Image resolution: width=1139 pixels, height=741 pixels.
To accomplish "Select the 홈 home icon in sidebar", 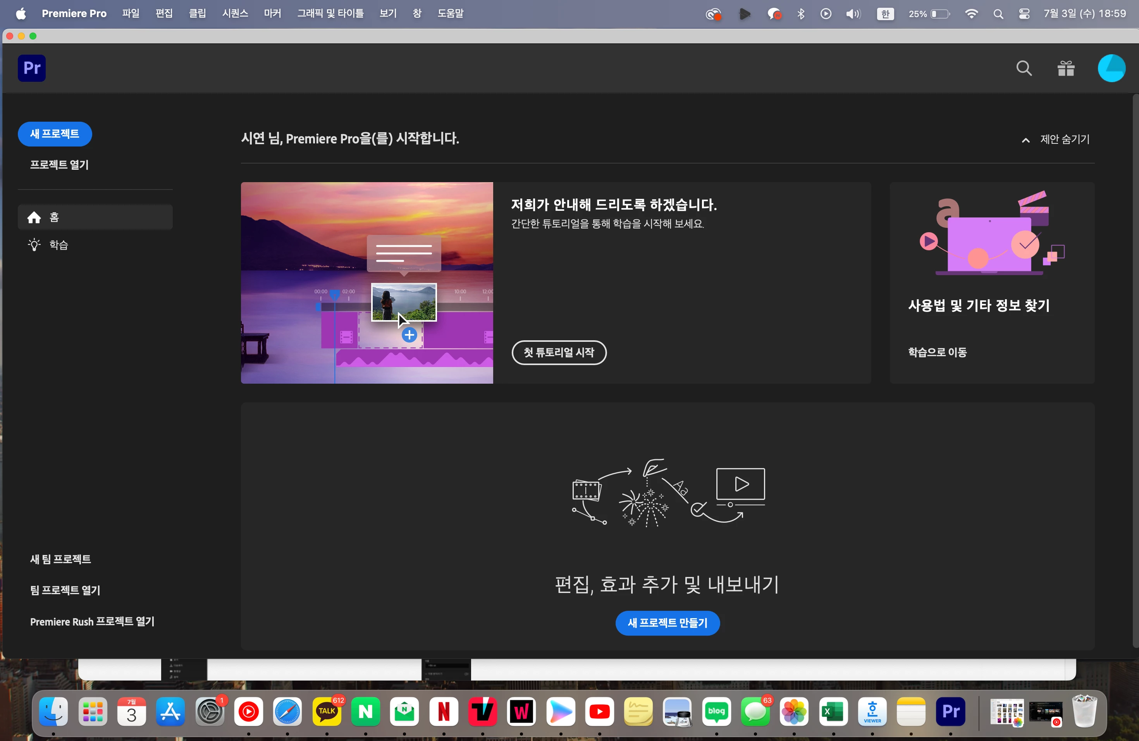I will [x=34, y=217].
